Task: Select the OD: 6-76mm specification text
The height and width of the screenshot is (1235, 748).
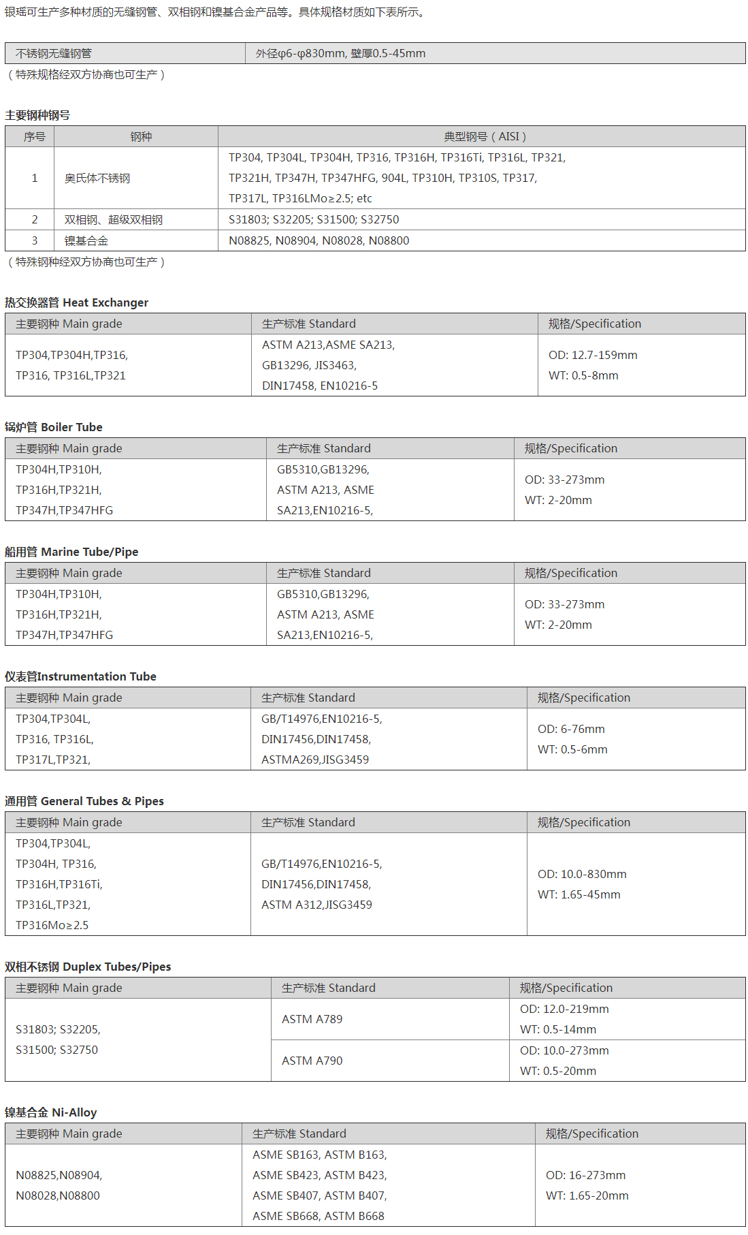Action: pos(571,729)
